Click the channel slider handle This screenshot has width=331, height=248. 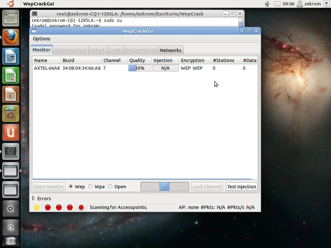(165, 187)
